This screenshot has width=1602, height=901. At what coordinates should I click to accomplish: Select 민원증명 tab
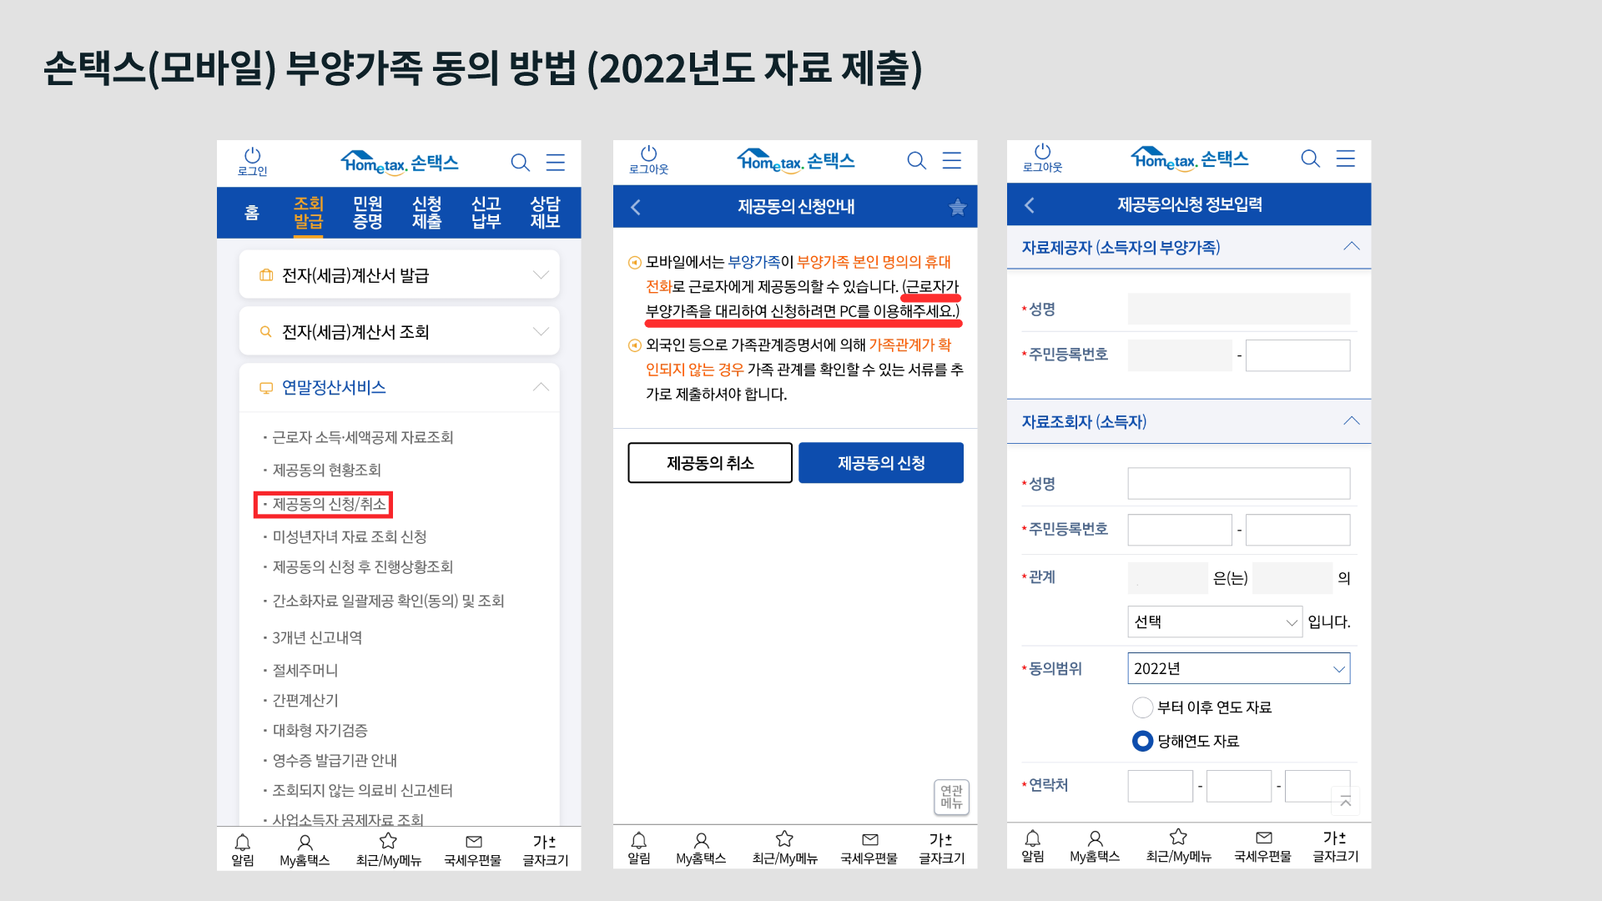tap(367, 213)
